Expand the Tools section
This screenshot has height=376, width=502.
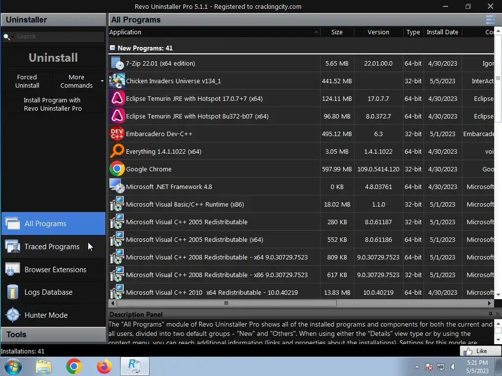(x=53, y=334)
